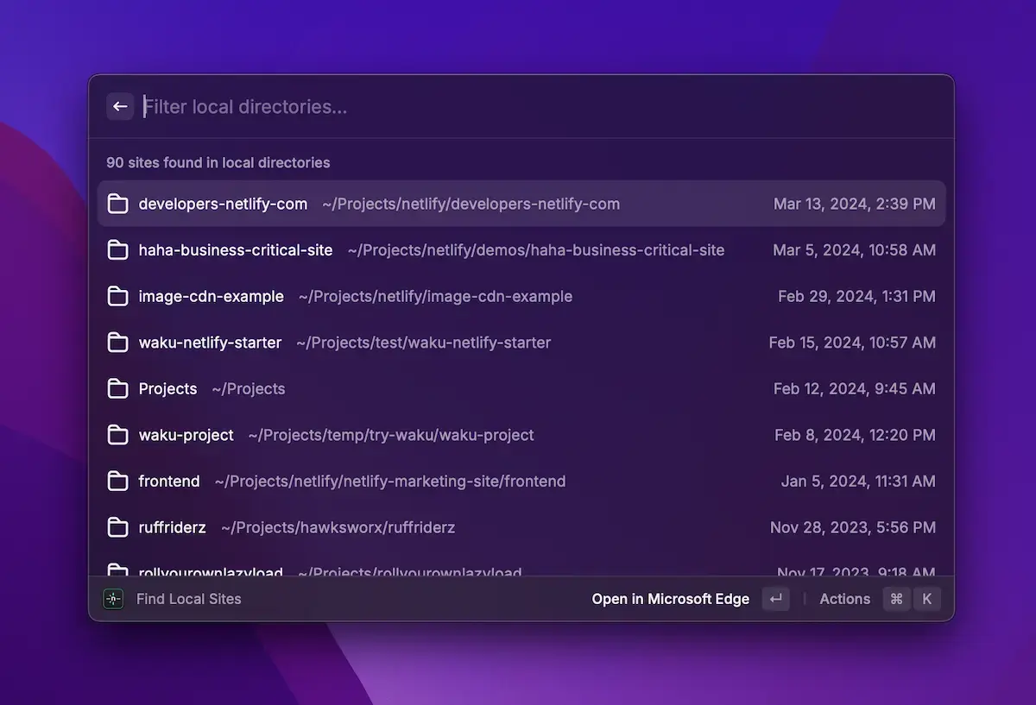The image size is (1036, 705).
Task: Select the developers-netlify-com site name
Action: tap(223, 204)
